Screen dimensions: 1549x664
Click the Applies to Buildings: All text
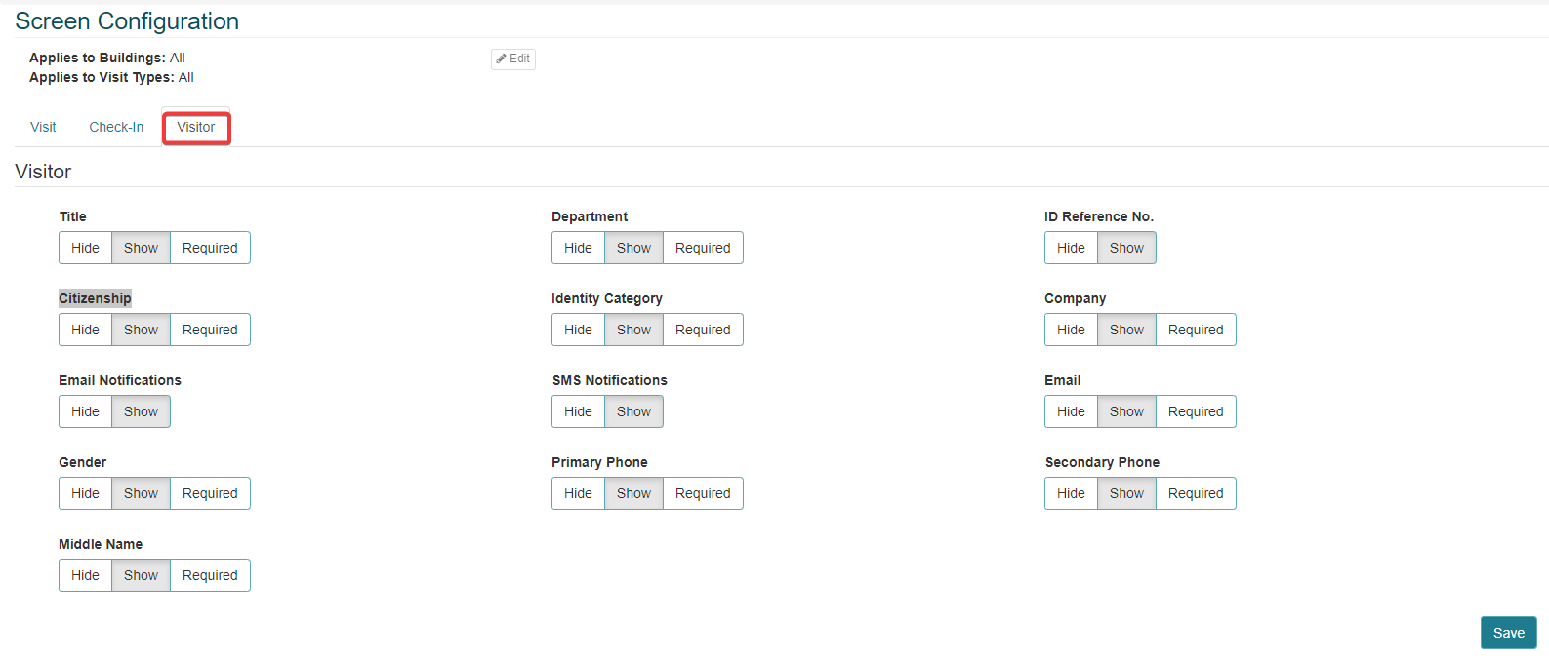pos(107,58)
